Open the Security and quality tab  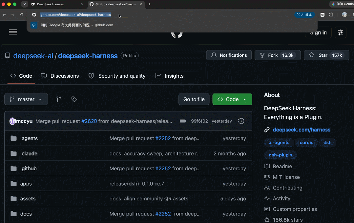[x=117, y=76]
